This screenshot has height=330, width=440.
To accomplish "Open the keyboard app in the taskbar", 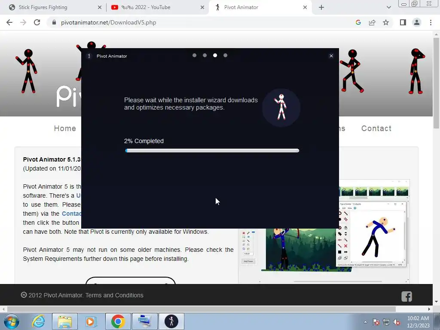I will 144,321.
